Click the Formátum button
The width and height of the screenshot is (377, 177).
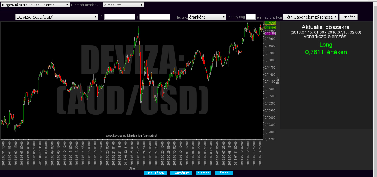click(181, 173)
